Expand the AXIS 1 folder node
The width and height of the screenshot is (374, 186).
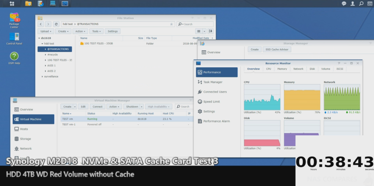[x=45, y=65]
